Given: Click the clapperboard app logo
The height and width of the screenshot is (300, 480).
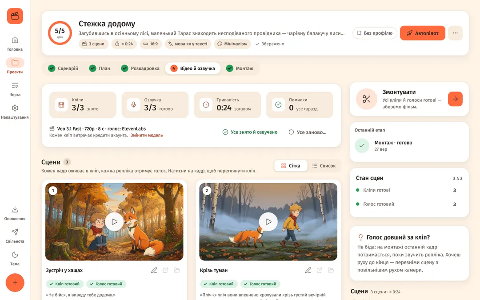Looking at the screenshot, I should tap(15, 16).
